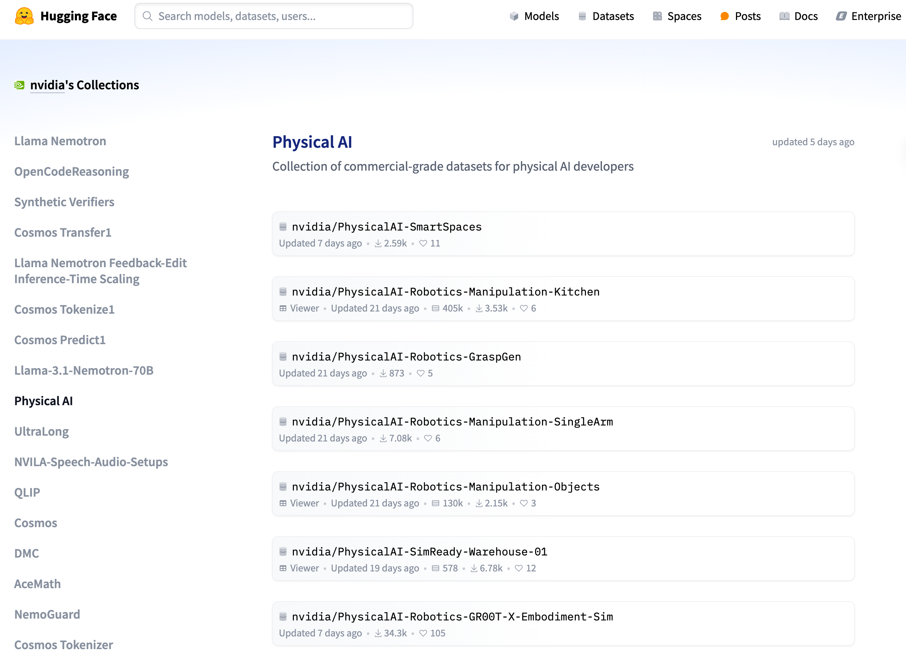Click the heart icon on PhysicalAI-SmartSpaces
This screenshot has height=660, width=906.
[x=423, y=243]
